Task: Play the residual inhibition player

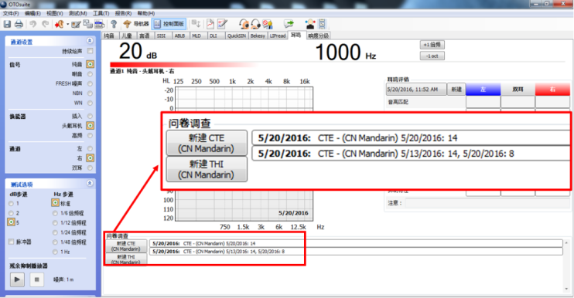Action: click(x=17, y=279)
